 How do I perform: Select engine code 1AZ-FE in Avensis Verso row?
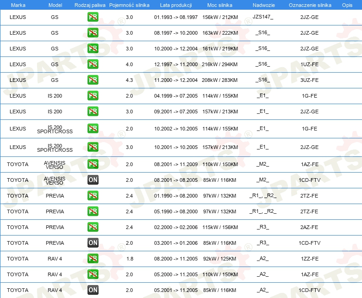[309, 164]
